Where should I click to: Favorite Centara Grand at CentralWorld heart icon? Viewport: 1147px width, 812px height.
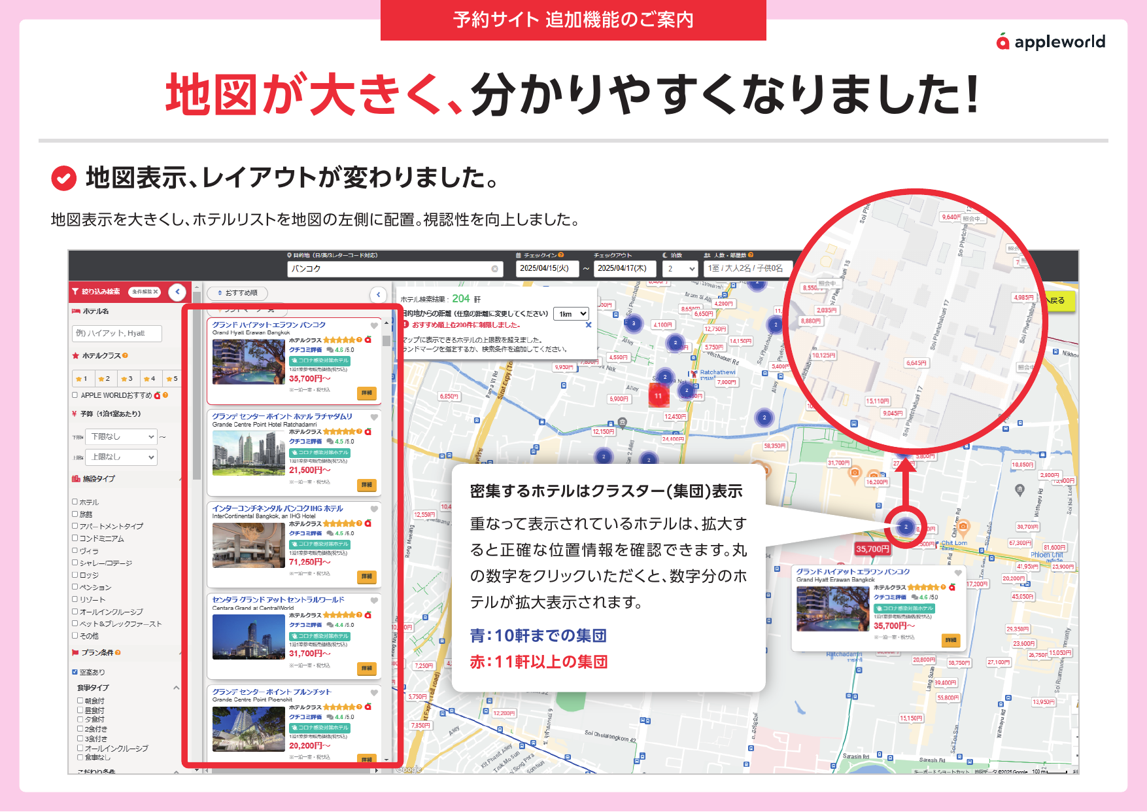(x=374, y=600)
